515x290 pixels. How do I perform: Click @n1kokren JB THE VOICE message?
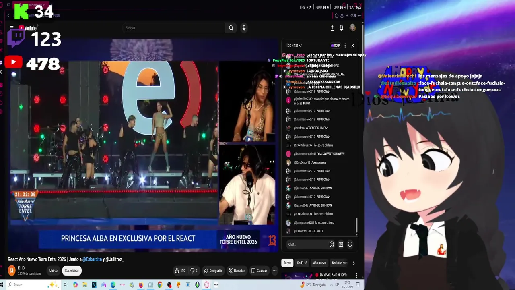[305, 231]
